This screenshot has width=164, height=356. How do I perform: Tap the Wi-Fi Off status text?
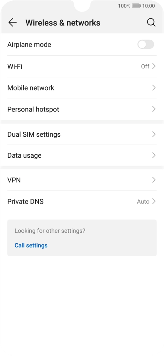pyautogui.click(x=145, y=66)
